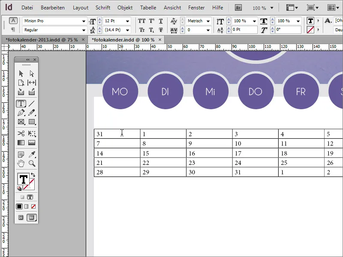Toggle Small Caps (Tt) formatting
This screenshot has width=343, height=257.
pyautogui.click(x=142, y=30)
